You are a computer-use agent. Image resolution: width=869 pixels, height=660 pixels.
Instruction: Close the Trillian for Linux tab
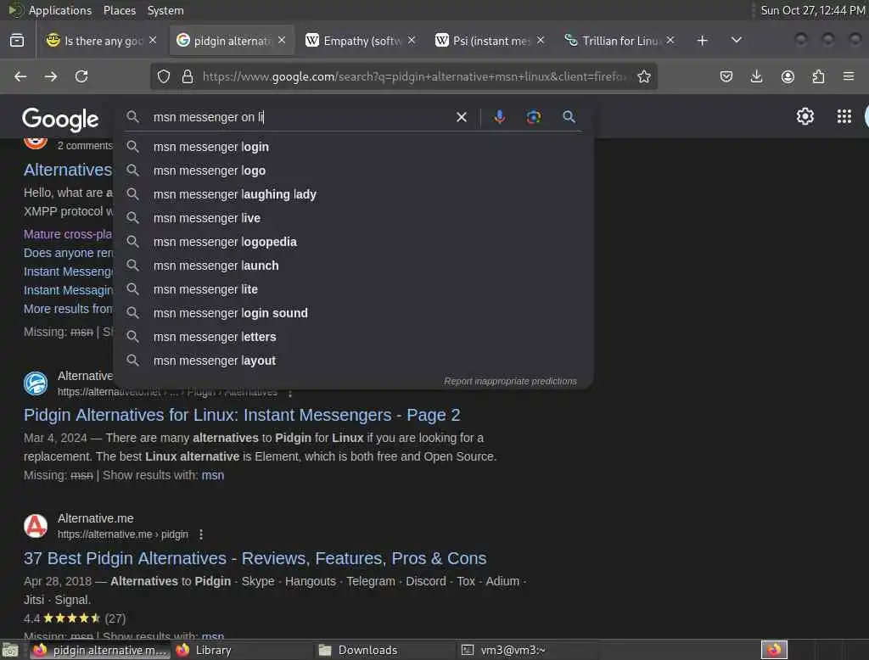[x=670, y=40]
